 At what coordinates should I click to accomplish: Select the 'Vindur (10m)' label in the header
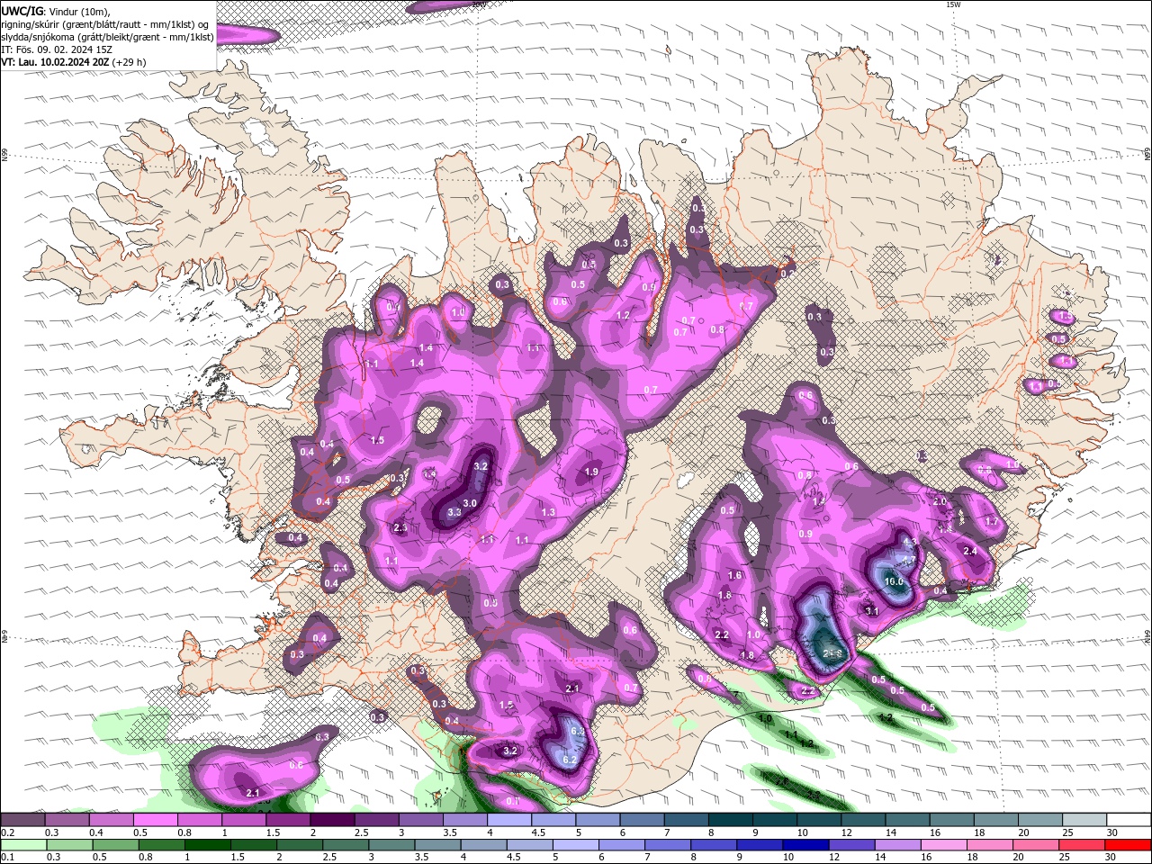pos(81,11)
